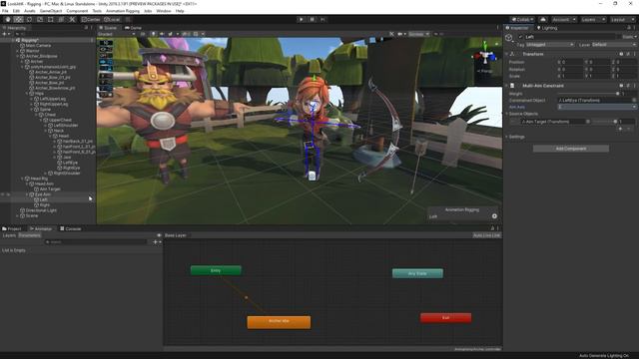Open Multi-Aim Constraint more options menu
This screenshot has height=359, width=639.
(x=634, y=86)
